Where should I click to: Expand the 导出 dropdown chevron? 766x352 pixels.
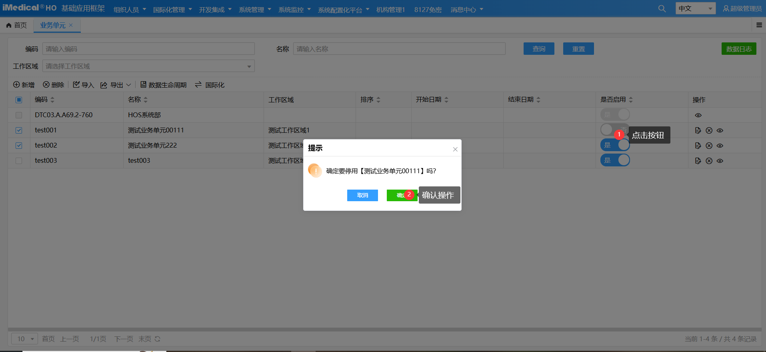coord(128,85)
